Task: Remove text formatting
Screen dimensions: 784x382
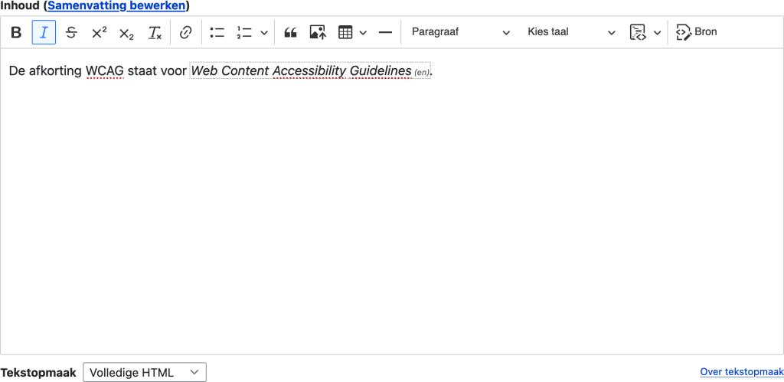Action: tap(155, 32)
